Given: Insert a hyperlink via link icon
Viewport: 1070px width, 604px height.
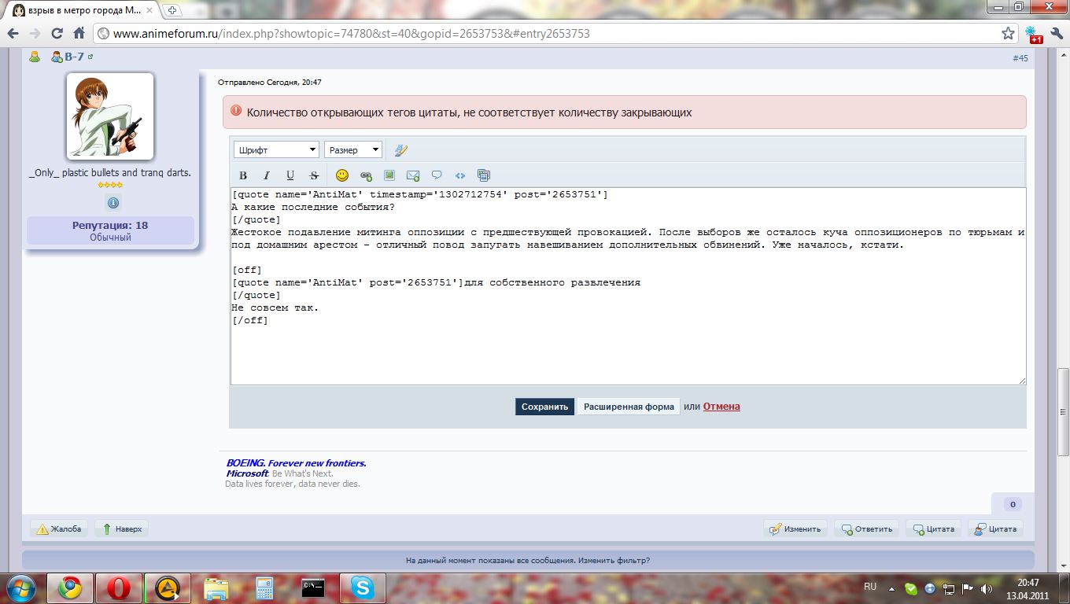Looking at the screenshot, I should pyautogui.click(x=366, y=175).
